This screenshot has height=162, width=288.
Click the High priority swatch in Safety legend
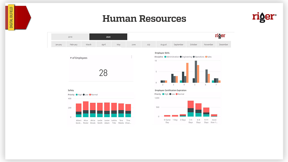pyautogui.click(x=77, y=94)
